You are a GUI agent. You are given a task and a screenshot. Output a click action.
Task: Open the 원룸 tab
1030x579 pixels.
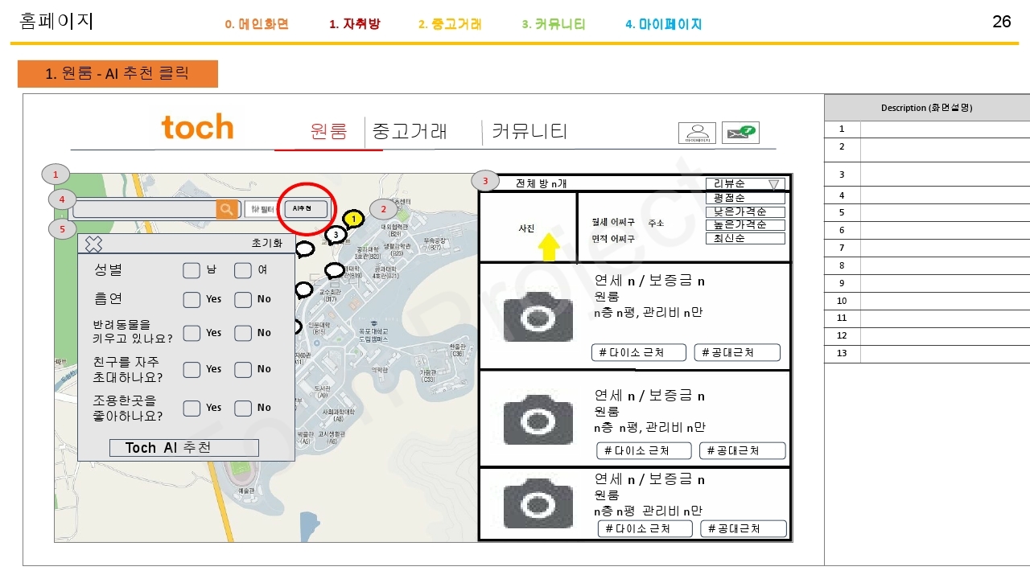(x=328, y=132)
